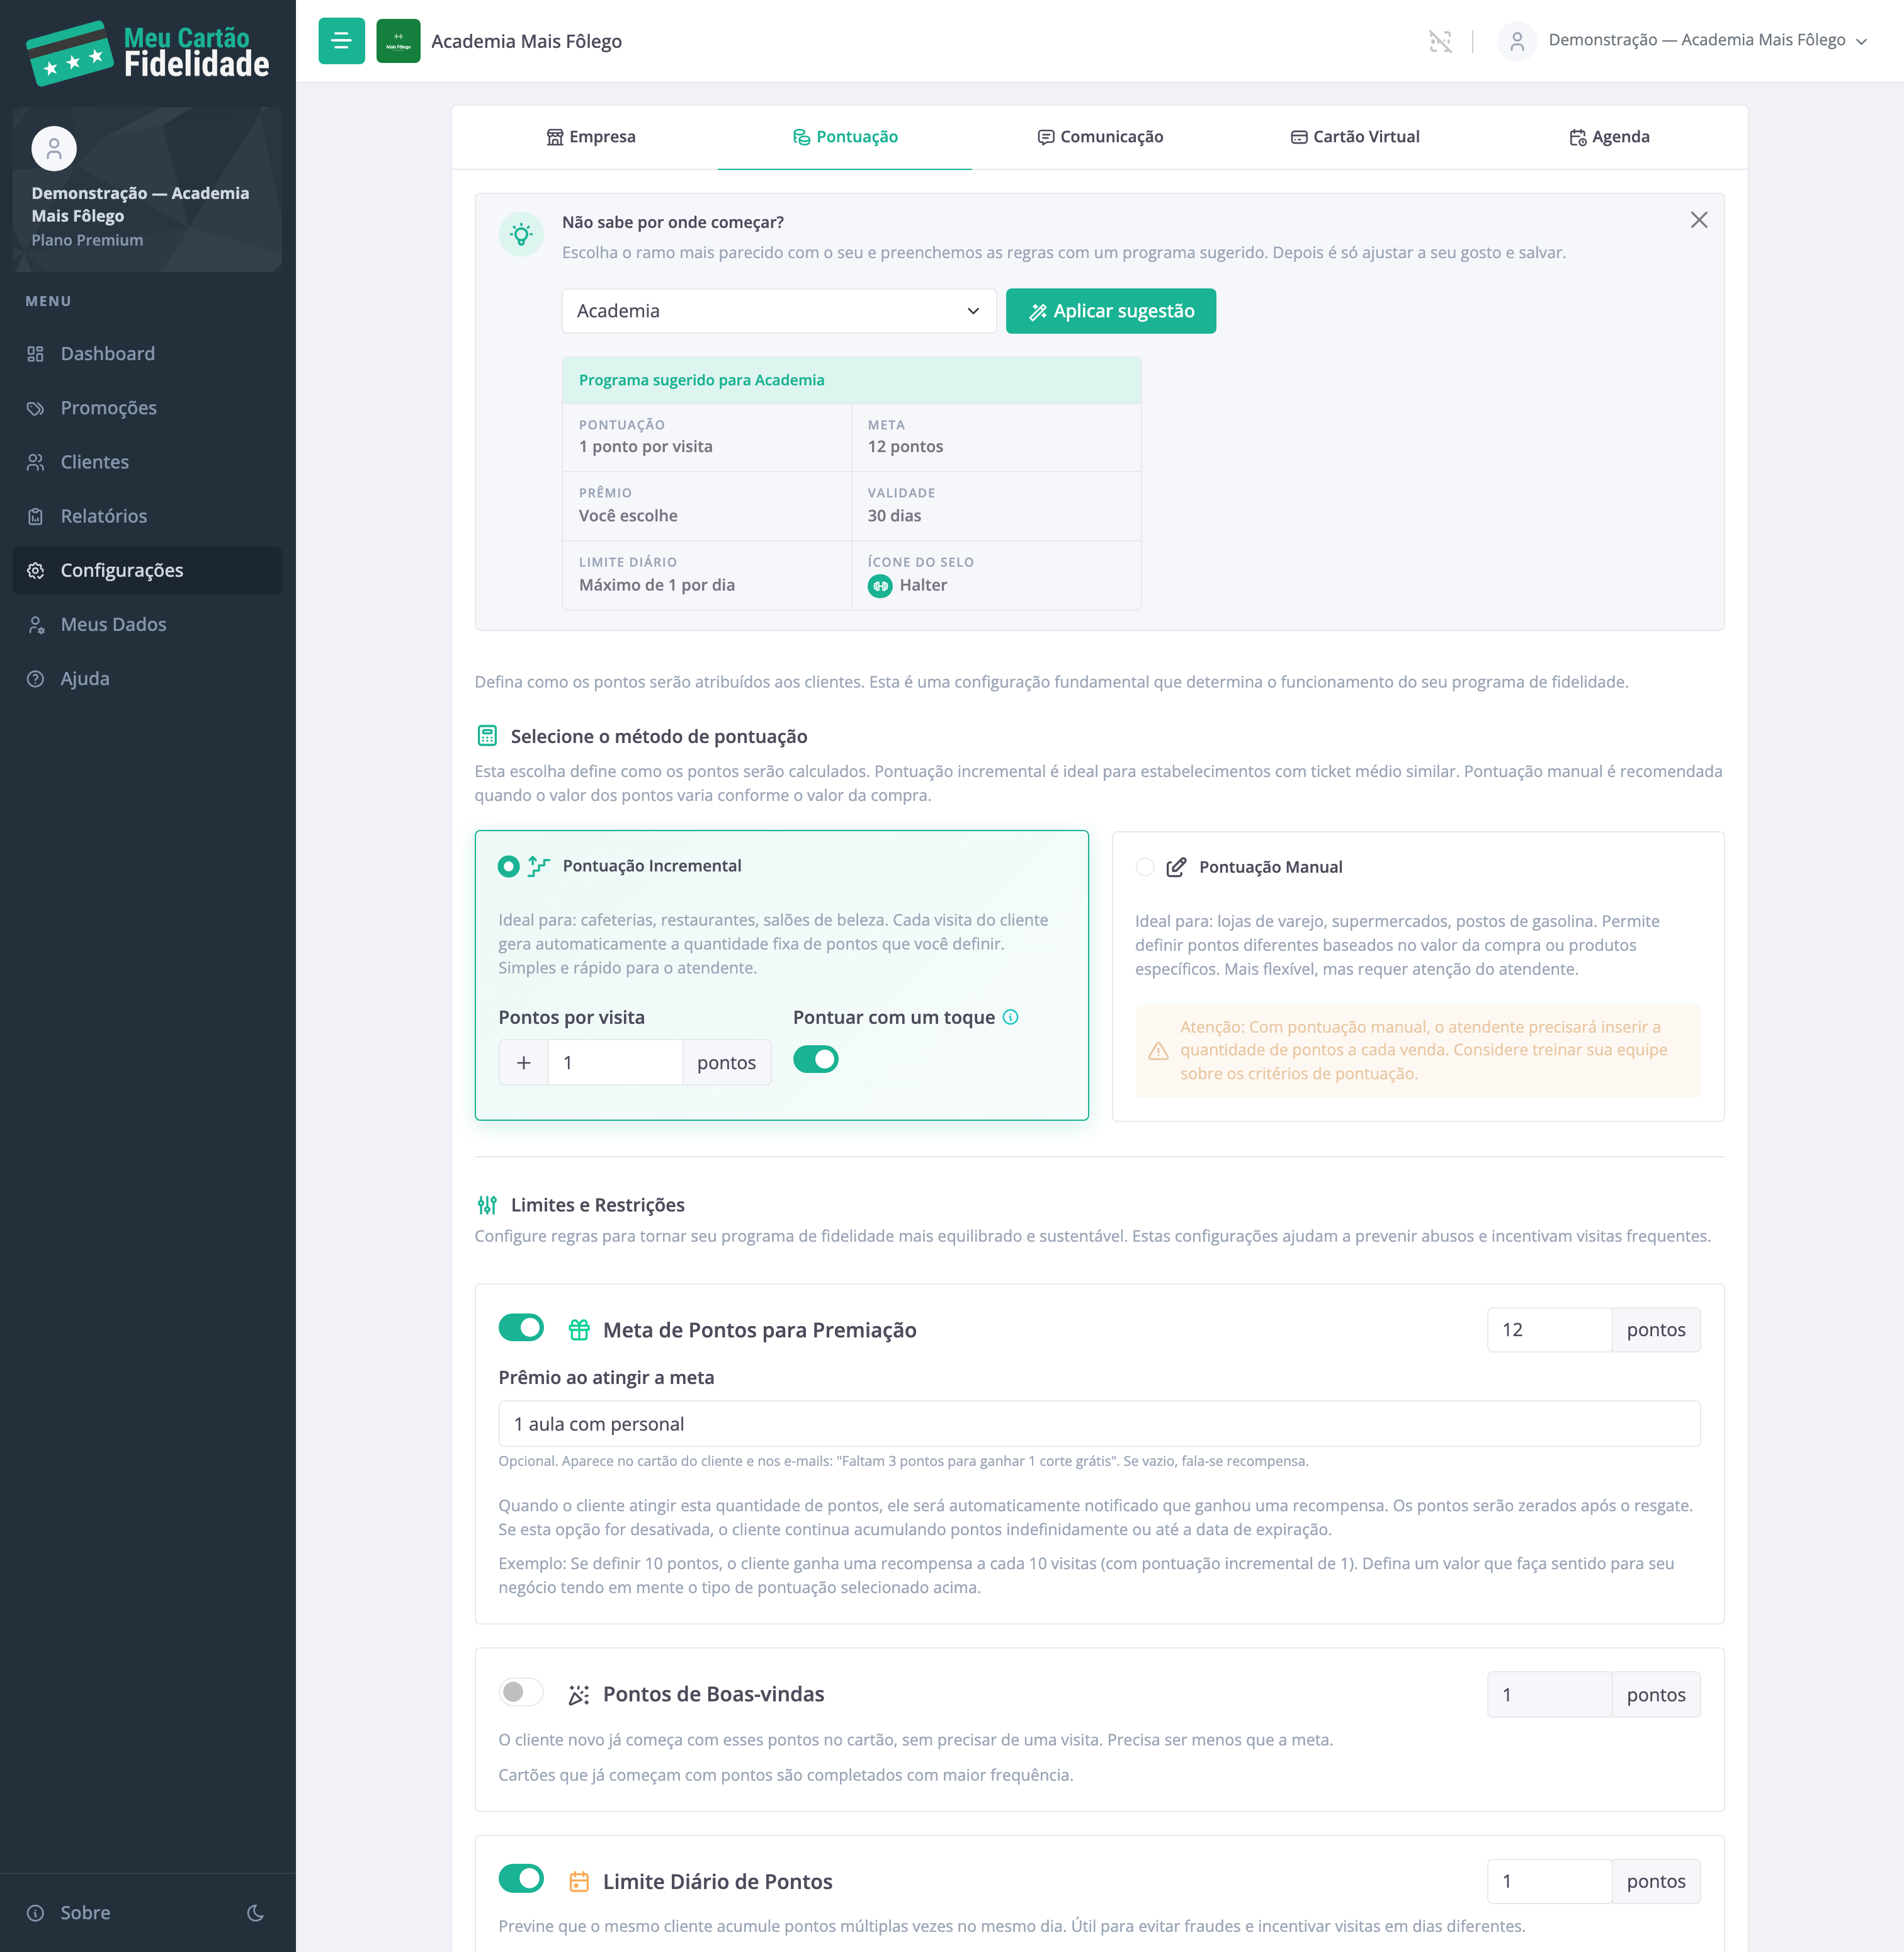Click the lightbulb tip icon
This screenshot has height=1952, width=1904.
pos(521,235)
